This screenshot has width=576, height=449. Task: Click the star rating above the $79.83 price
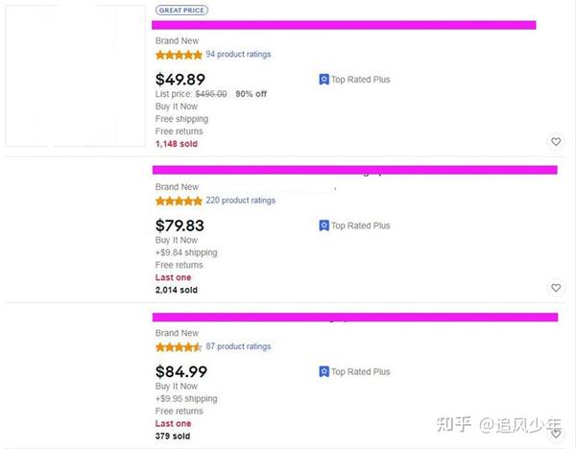[179, 201]
